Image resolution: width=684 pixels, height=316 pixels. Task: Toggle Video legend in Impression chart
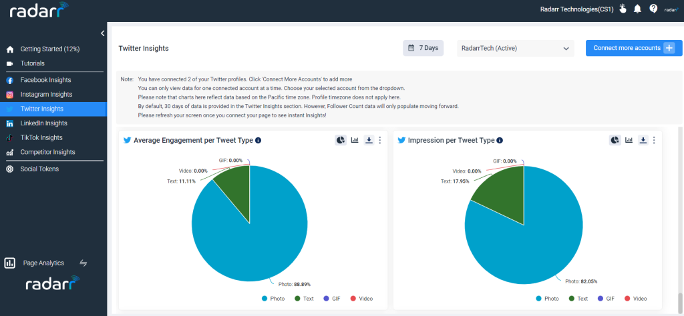click(x=635, y=299)
